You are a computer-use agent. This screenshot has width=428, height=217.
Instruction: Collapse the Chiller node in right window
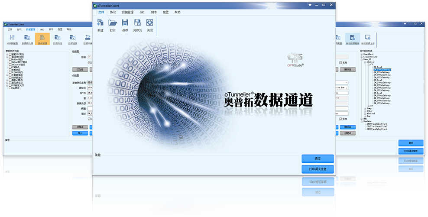tap(365, 62)
